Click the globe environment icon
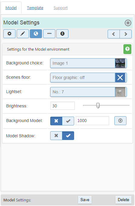This screenshot has height=206, width=135. pos(36,34)
